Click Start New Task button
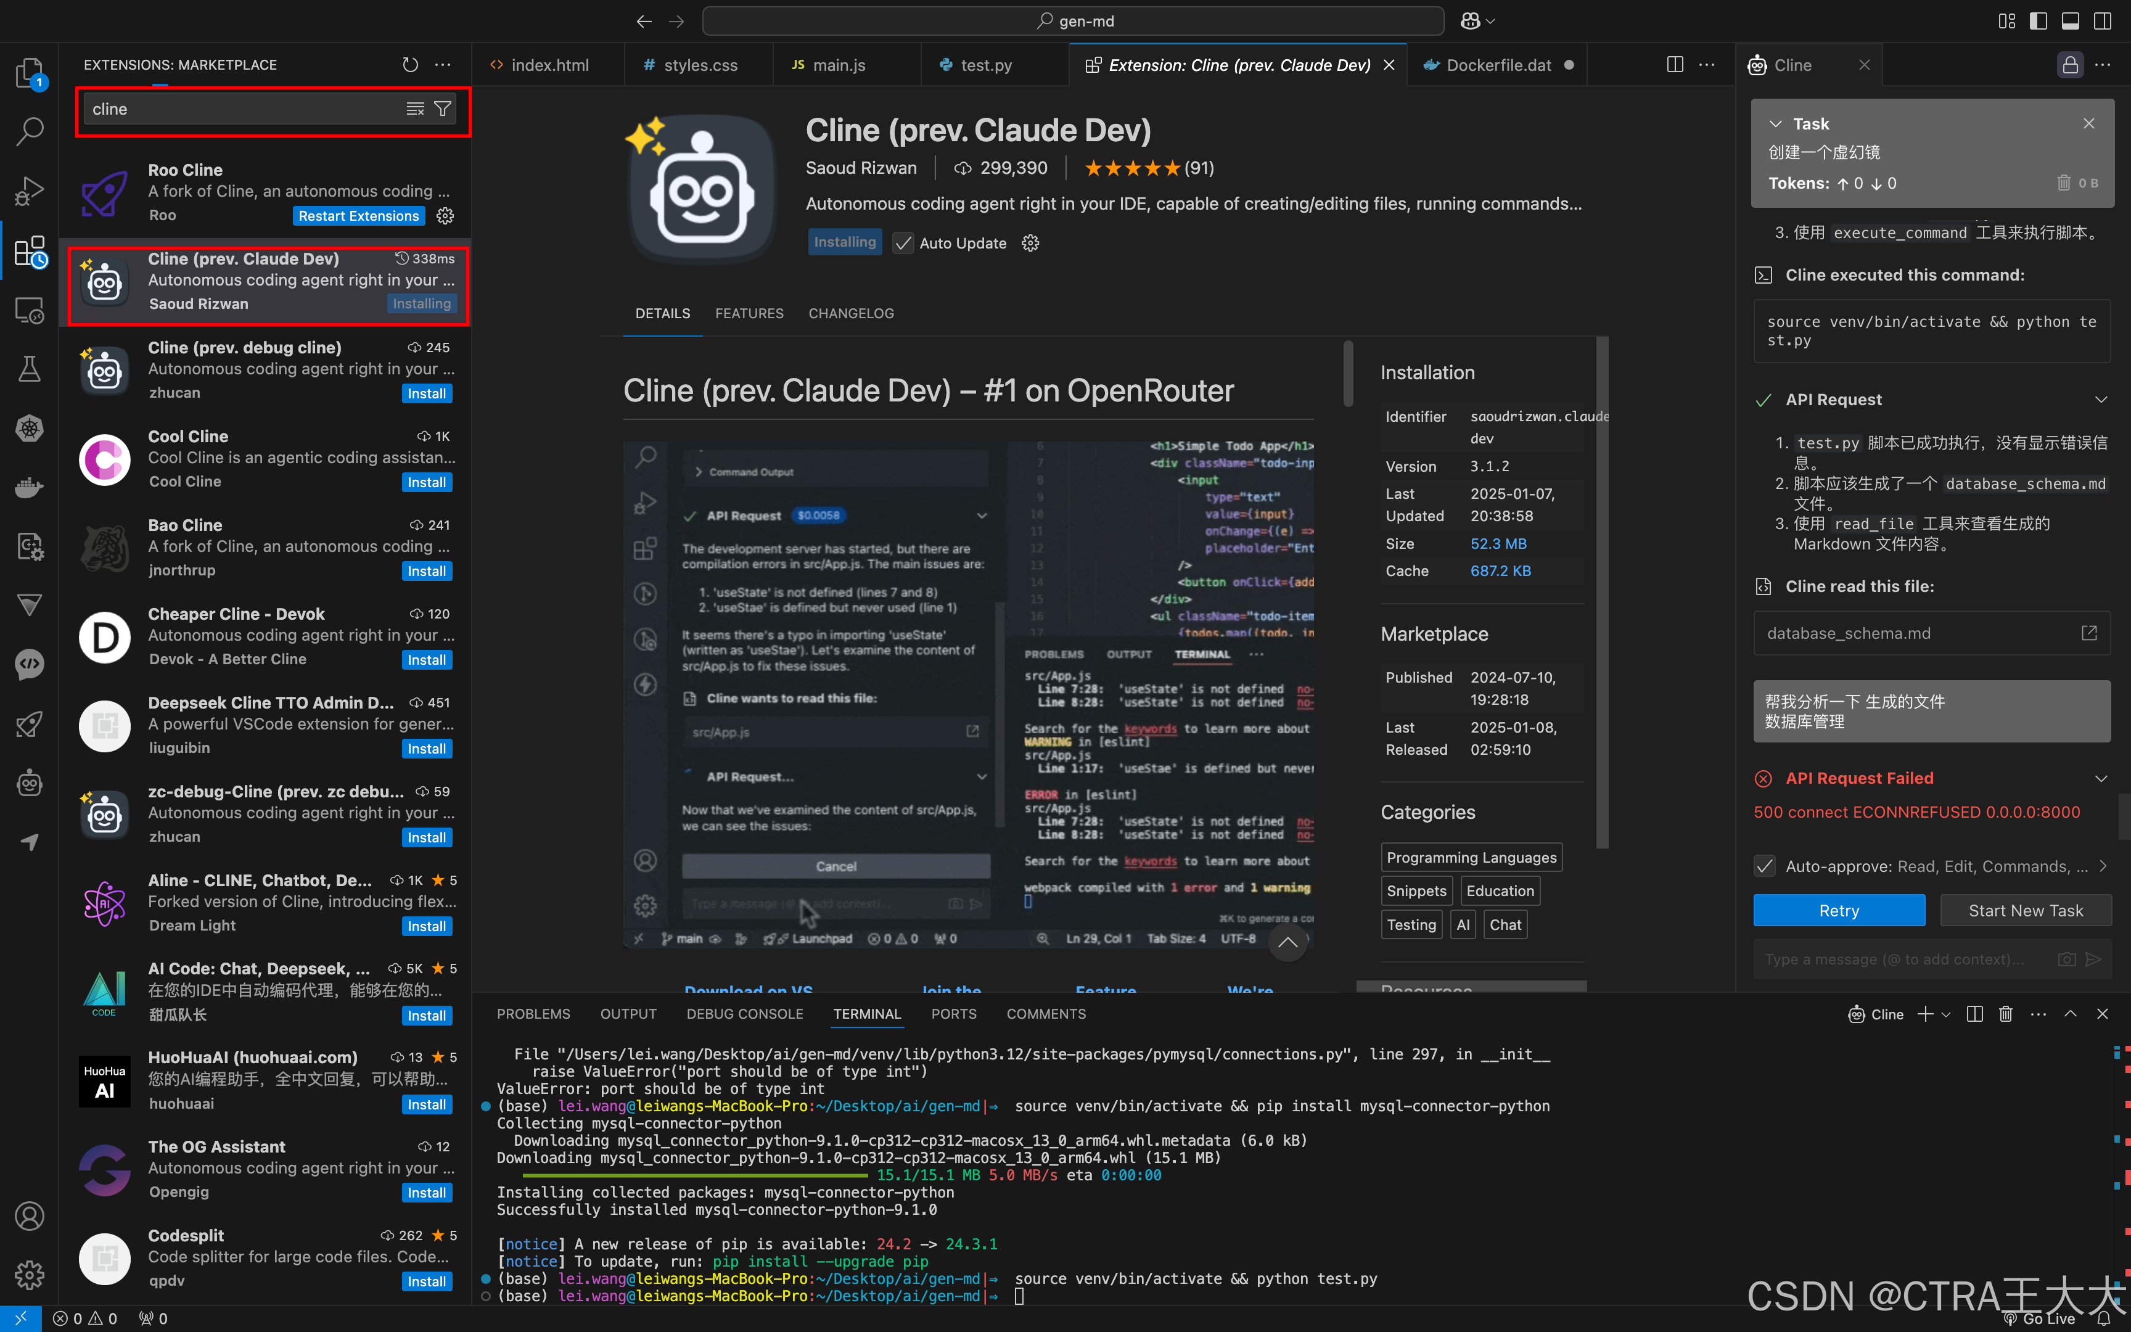2131x1332 pixels. pos(2026,910)
